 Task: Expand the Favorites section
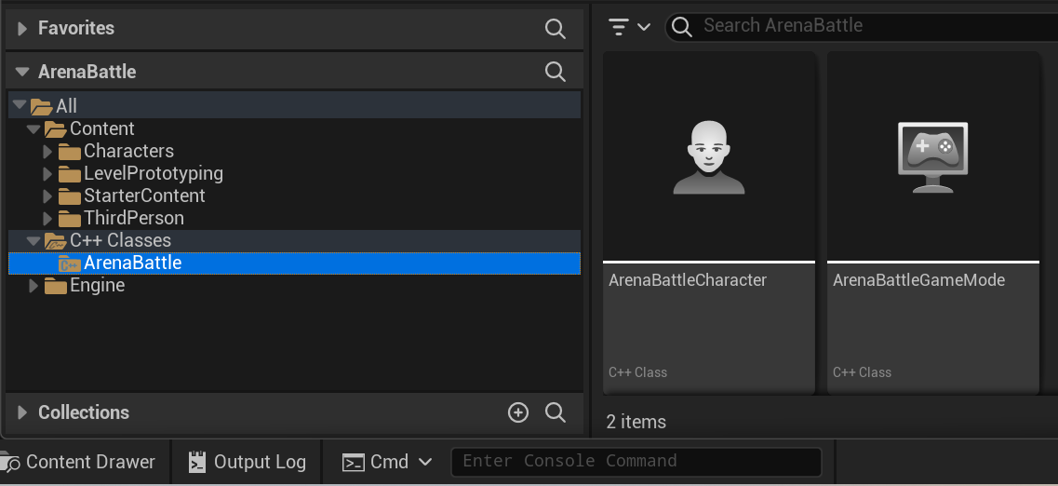pos(22,28)
